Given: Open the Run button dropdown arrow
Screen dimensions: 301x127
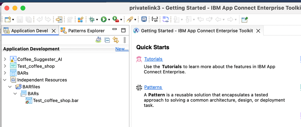Looking at the screenshot, I should coord(109,20).
